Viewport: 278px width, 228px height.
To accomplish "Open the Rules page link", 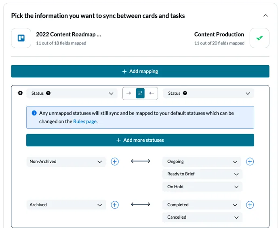I will point(85,121).
